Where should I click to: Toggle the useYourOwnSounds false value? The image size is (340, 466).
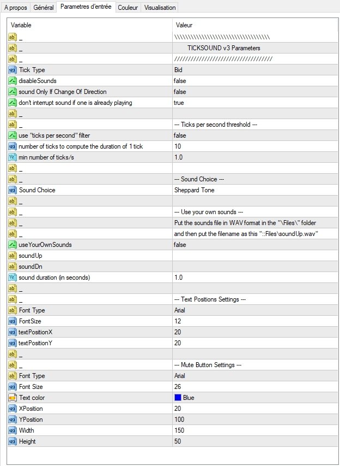(x=255, y=245)
